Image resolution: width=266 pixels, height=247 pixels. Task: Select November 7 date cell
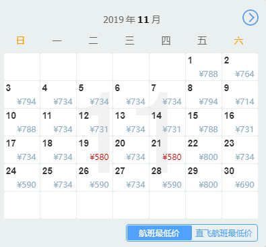tap(167, 94)
